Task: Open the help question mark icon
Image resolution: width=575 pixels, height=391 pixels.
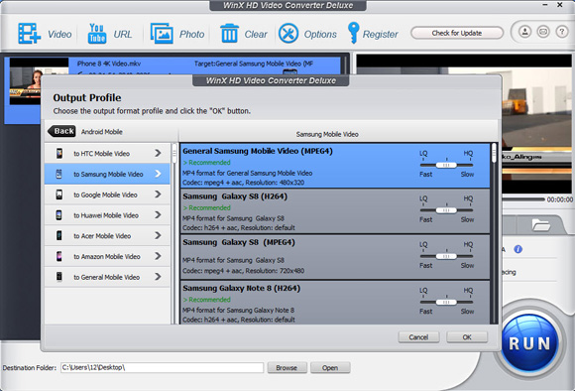Action: click(562, 32)
